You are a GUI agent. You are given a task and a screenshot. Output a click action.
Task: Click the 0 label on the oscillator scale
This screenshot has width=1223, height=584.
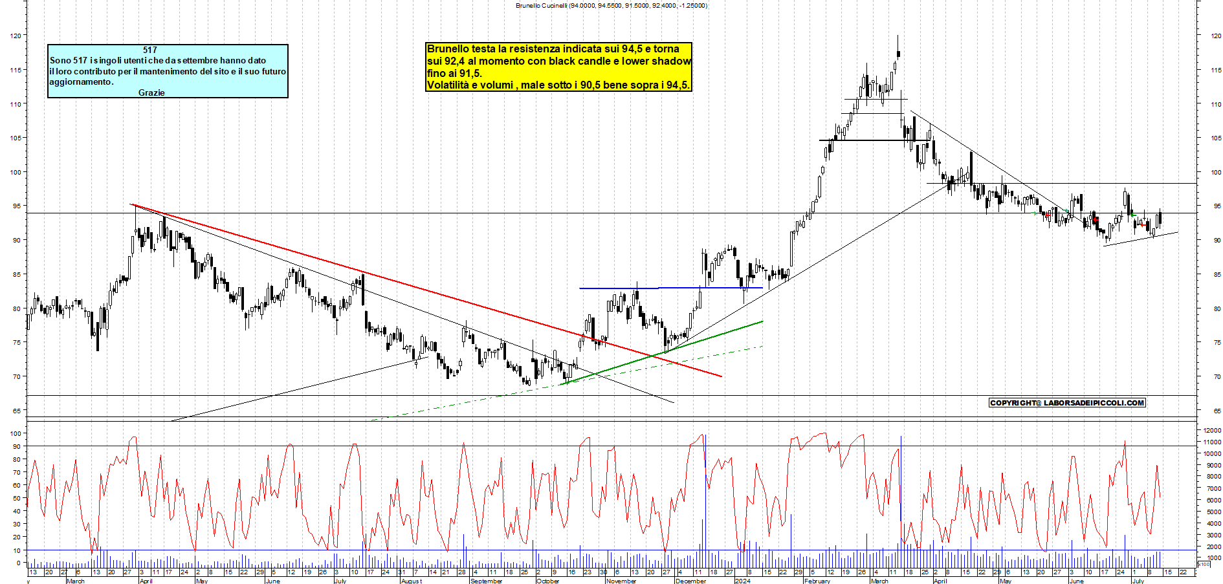tap(19, 563)
